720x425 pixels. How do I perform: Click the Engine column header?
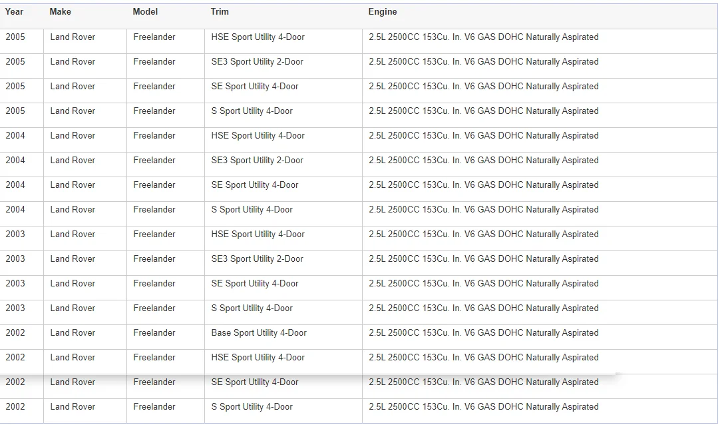(x=383, y=12)
